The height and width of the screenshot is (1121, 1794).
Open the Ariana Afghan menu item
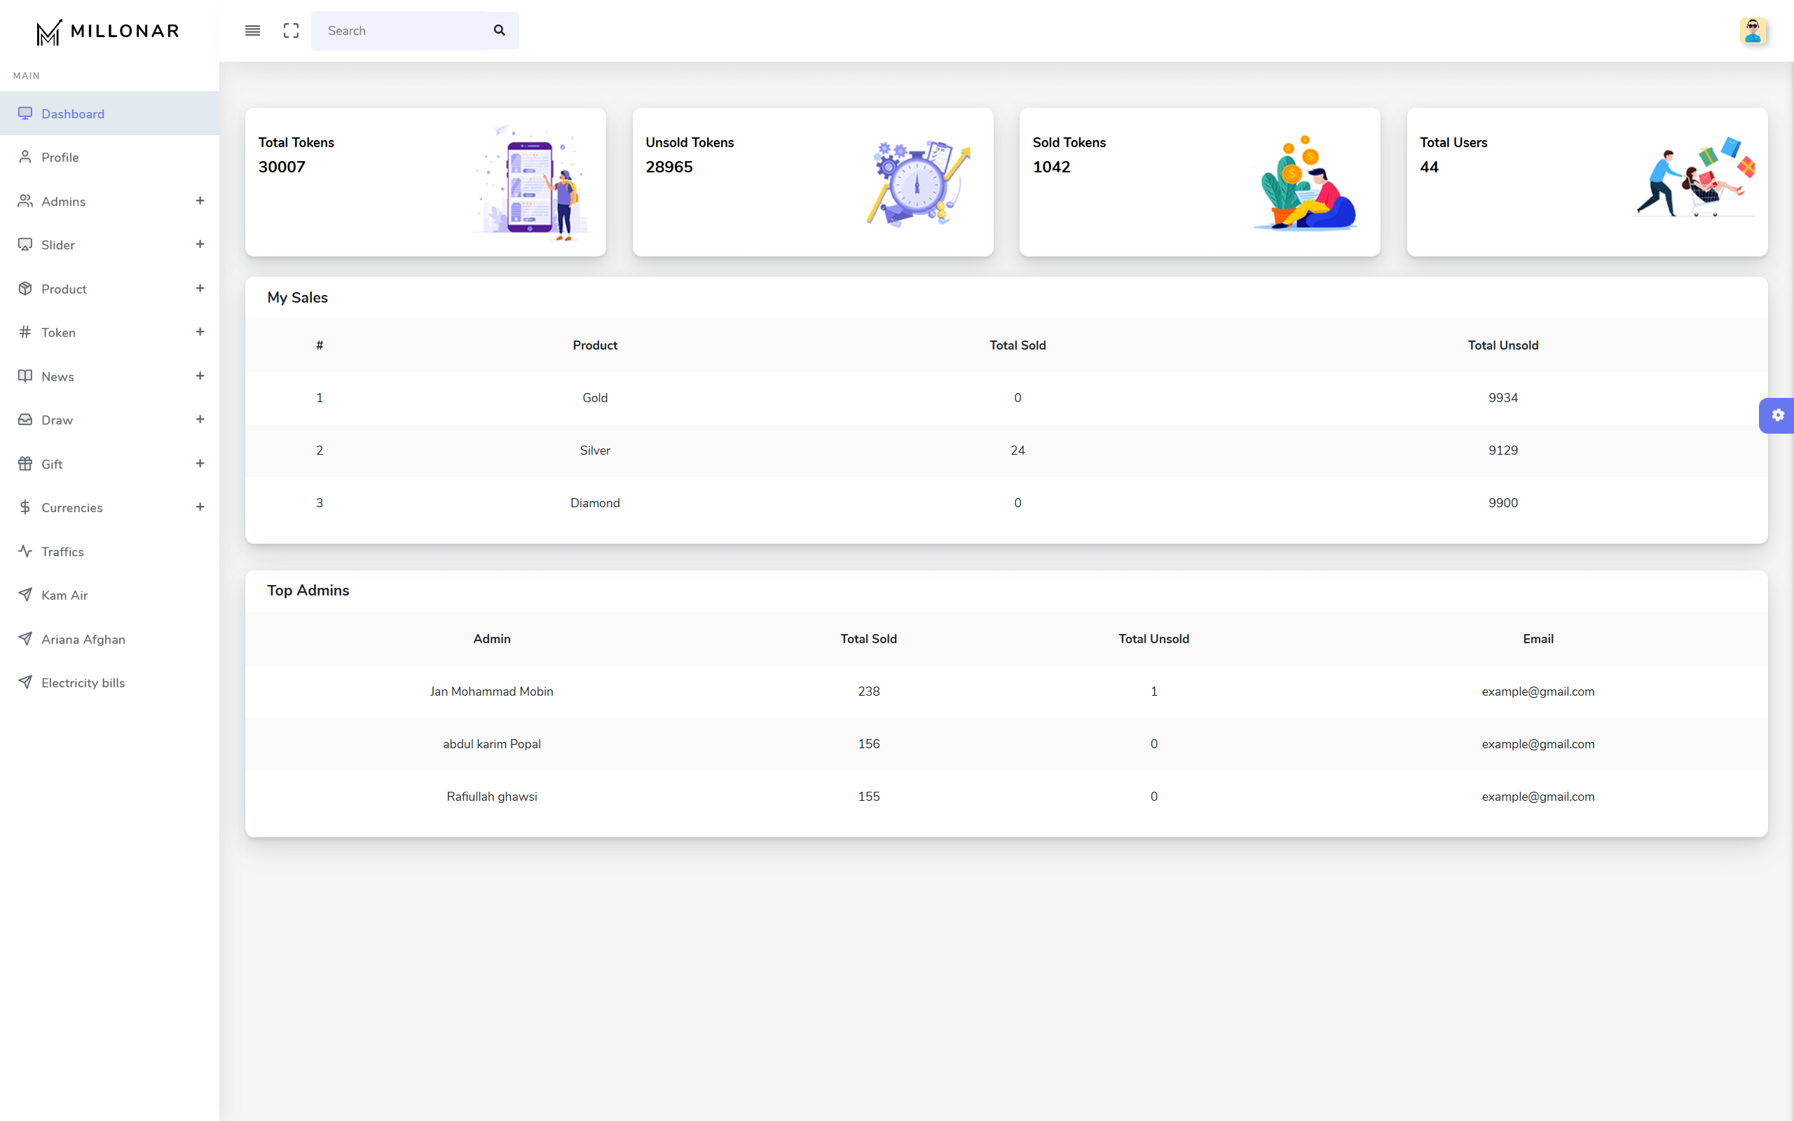click(x=83, y=639)
